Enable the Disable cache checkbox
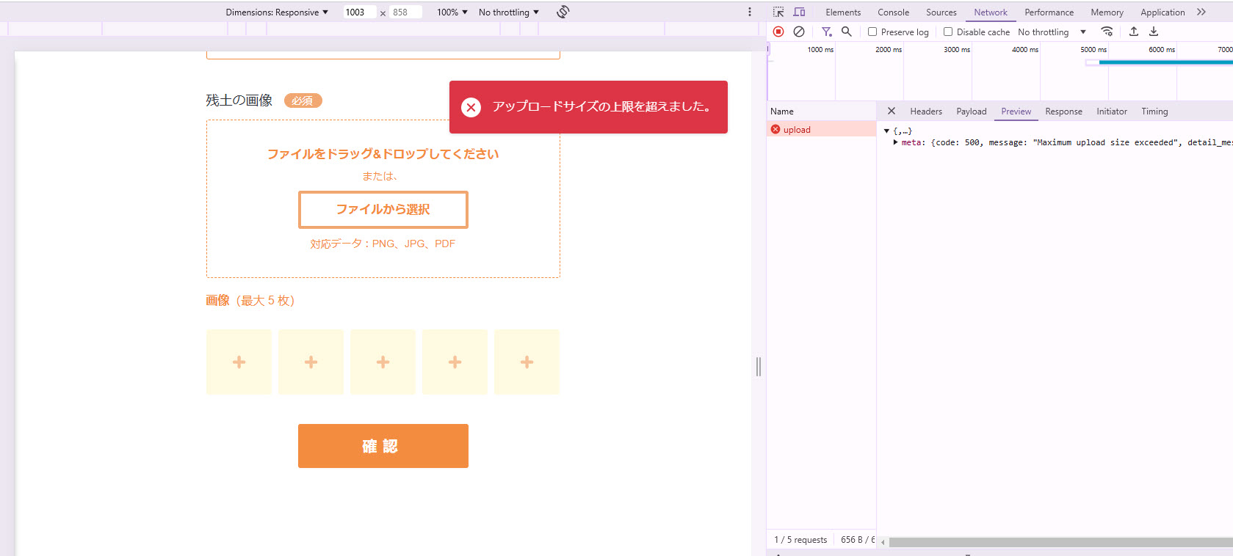The height and width of the screenshot is (556, 1233). [948, 32]
